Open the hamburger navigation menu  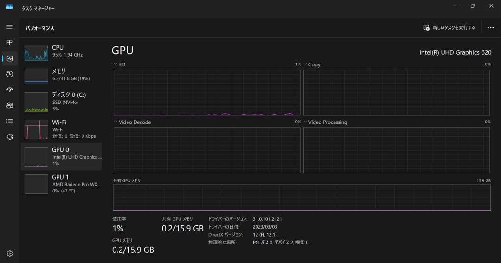coord(10,27)
